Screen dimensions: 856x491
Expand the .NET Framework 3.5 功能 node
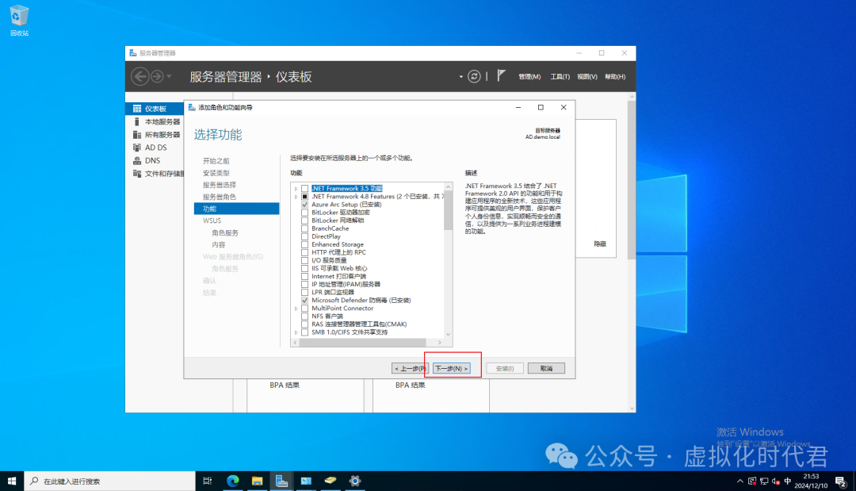coord(296,189)
